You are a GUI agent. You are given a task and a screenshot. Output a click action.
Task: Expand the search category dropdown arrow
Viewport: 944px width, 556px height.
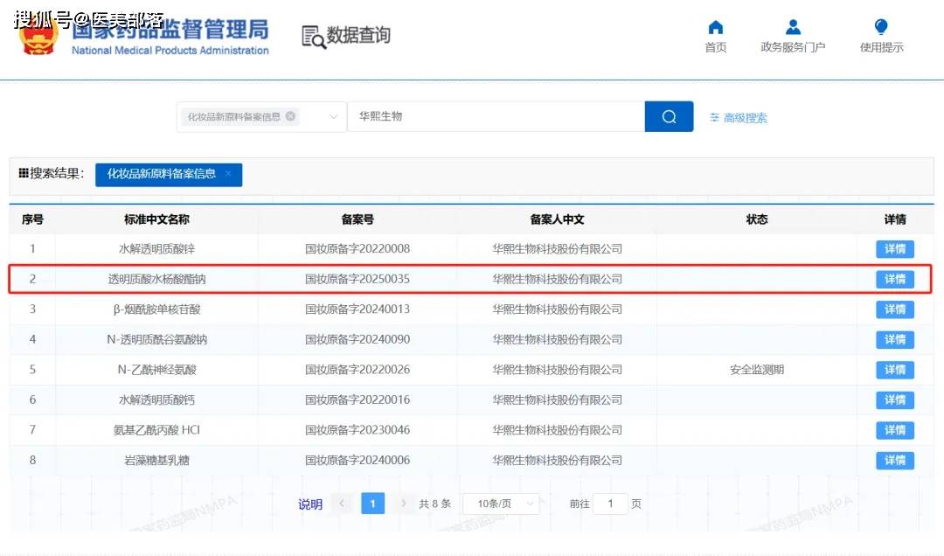click(333, 117)
